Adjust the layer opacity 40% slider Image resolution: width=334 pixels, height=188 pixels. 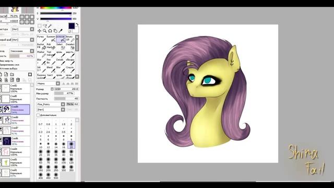click(x=21, y=56)
